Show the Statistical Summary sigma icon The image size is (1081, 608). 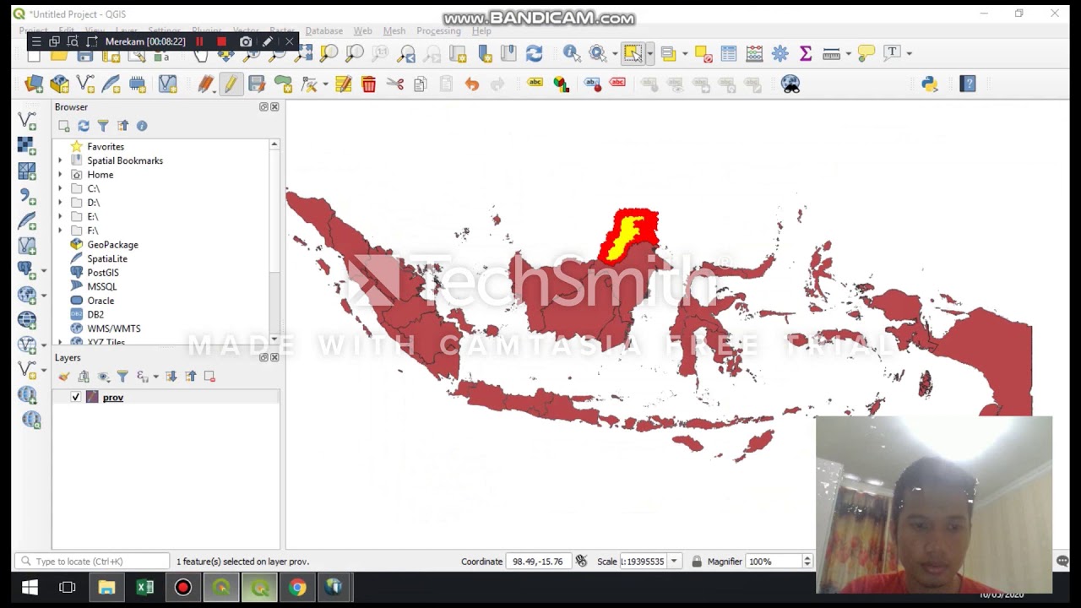[x=806, y=54]
